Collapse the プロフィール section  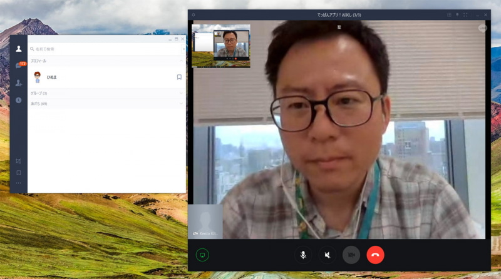tap(181, 61)
